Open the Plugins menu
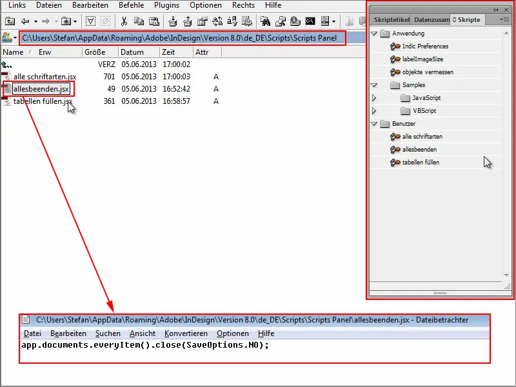Image resolution: width=516 pixels, height=387 pixels. (168, 5)
